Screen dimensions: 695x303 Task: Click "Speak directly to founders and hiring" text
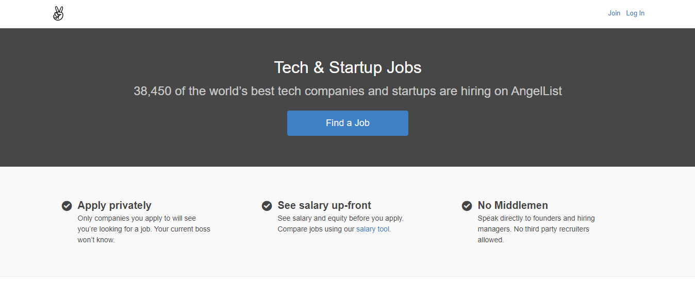[x=536, y=218]
